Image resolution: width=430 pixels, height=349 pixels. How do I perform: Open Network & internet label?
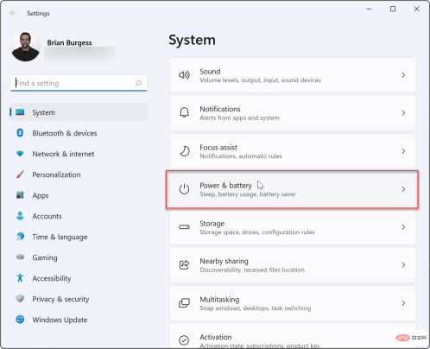pos(63,154)
